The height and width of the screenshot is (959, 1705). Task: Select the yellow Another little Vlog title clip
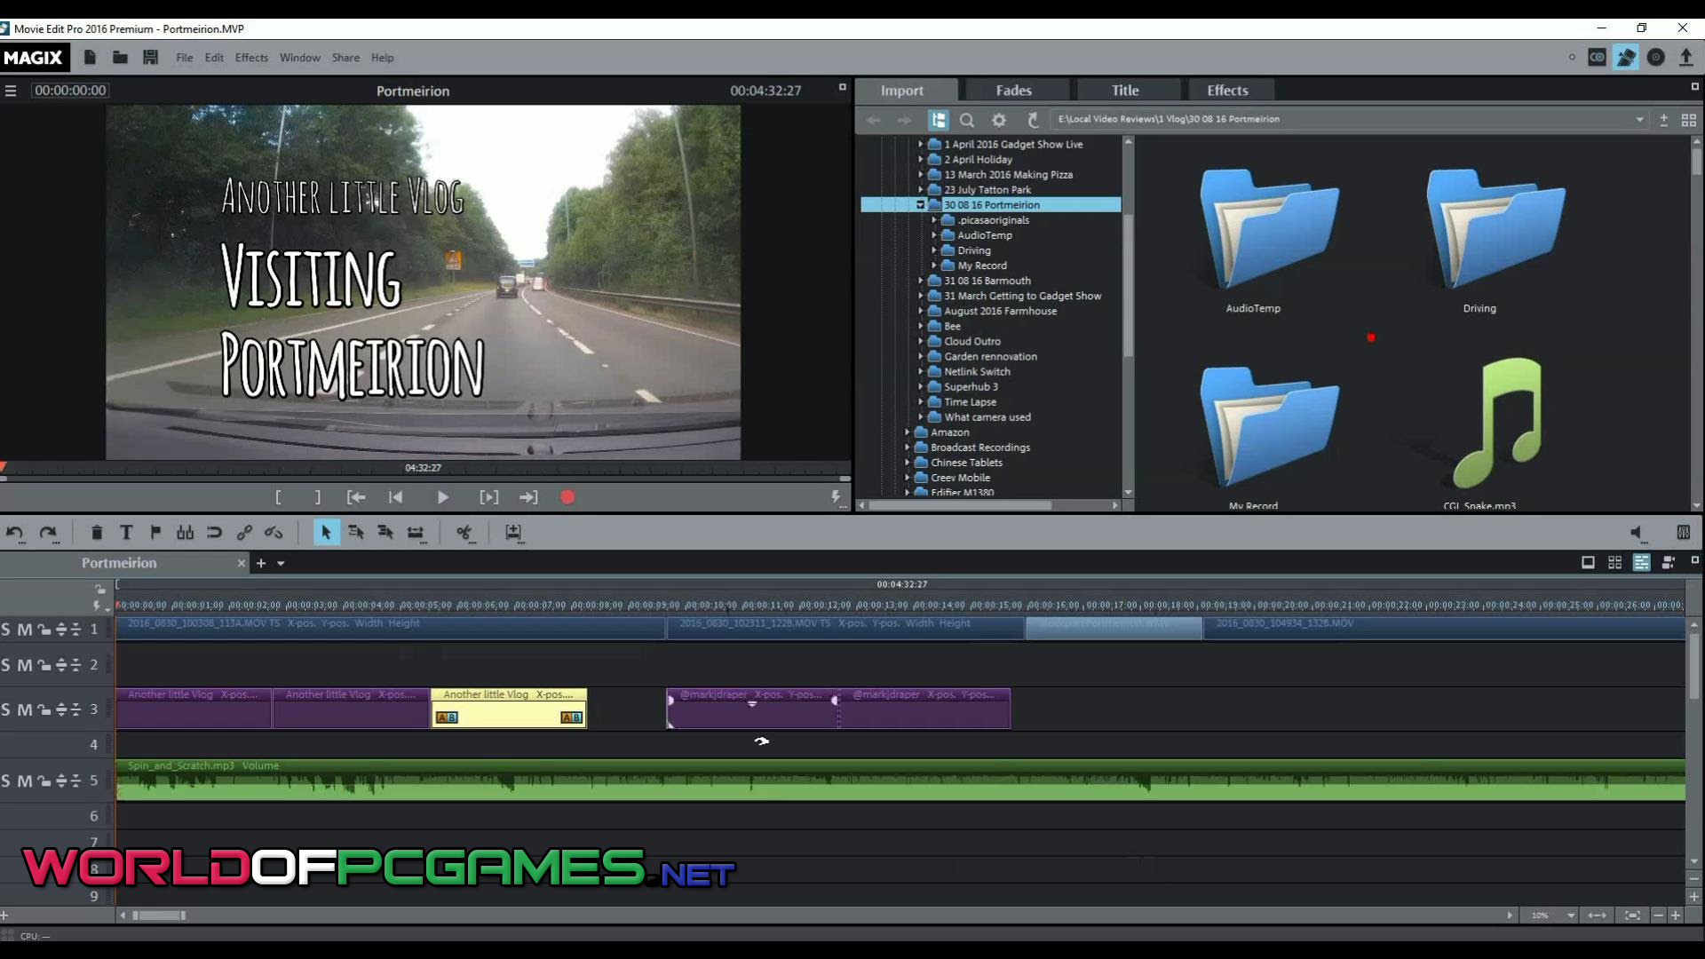click(x=509, y=709)
